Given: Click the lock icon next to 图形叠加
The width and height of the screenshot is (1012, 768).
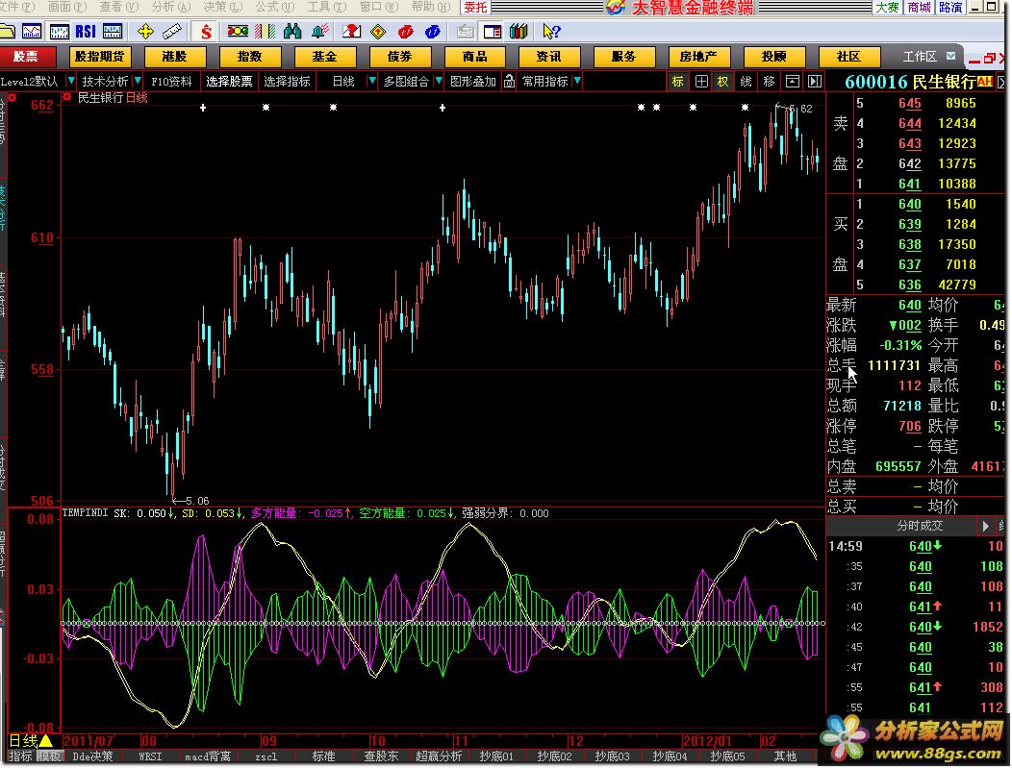Looking at the screenshot, I should [x=509, y=82].
